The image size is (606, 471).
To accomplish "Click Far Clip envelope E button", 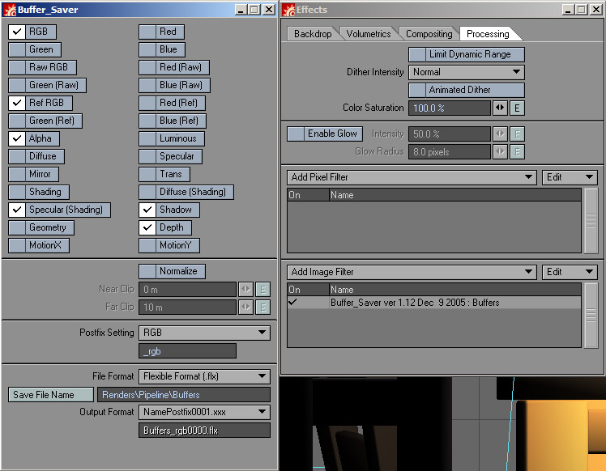I will coord(262,308).
